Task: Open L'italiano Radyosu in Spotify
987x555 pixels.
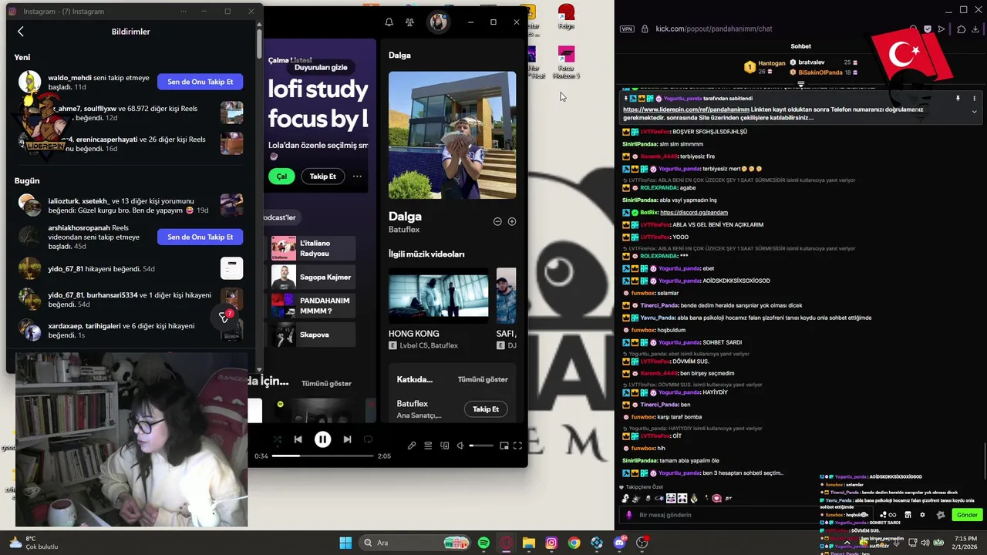Action: coord(313,248)
